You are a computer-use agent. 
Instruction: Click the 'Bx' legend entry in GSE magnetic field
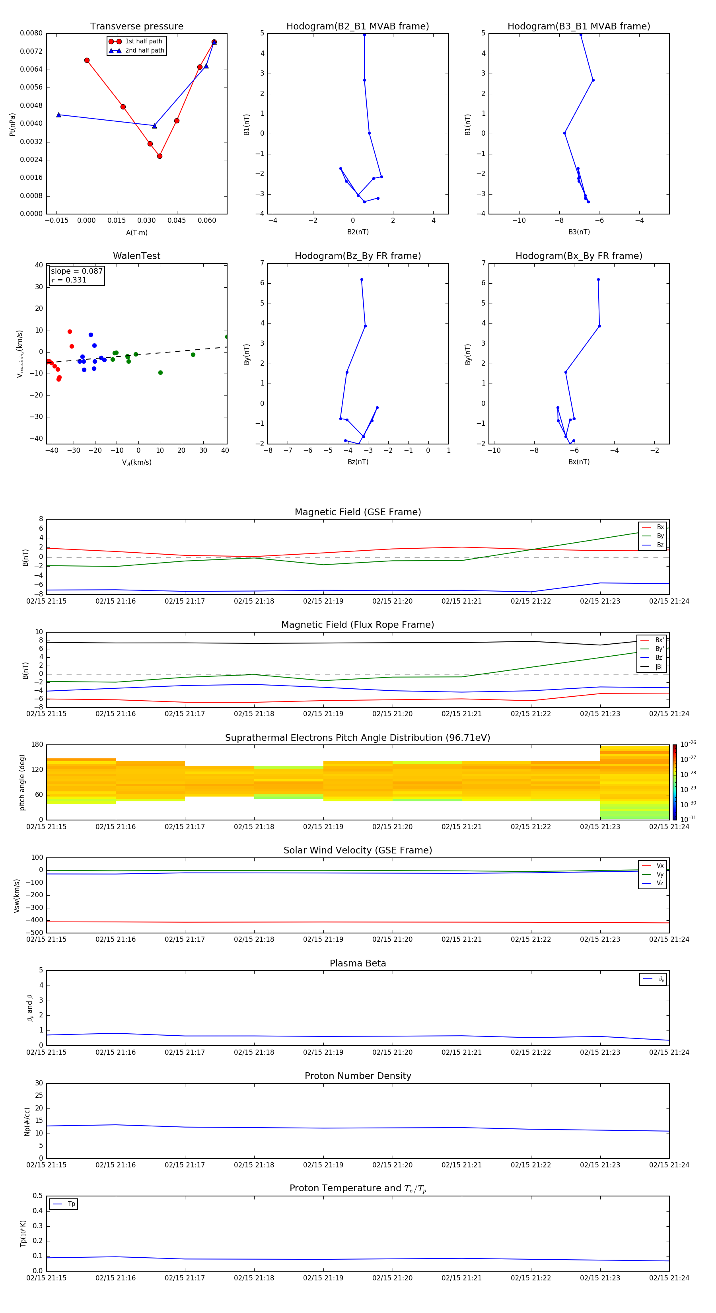click(653, 527)
